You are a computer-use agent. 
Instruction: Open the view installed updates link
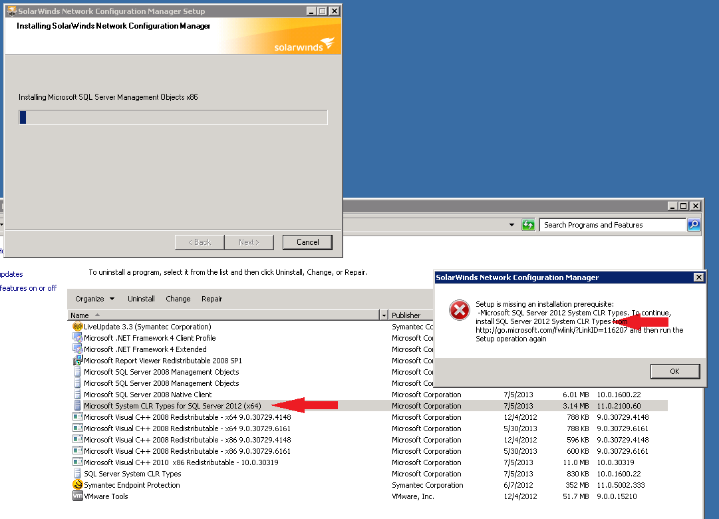(x=11, y=274)
